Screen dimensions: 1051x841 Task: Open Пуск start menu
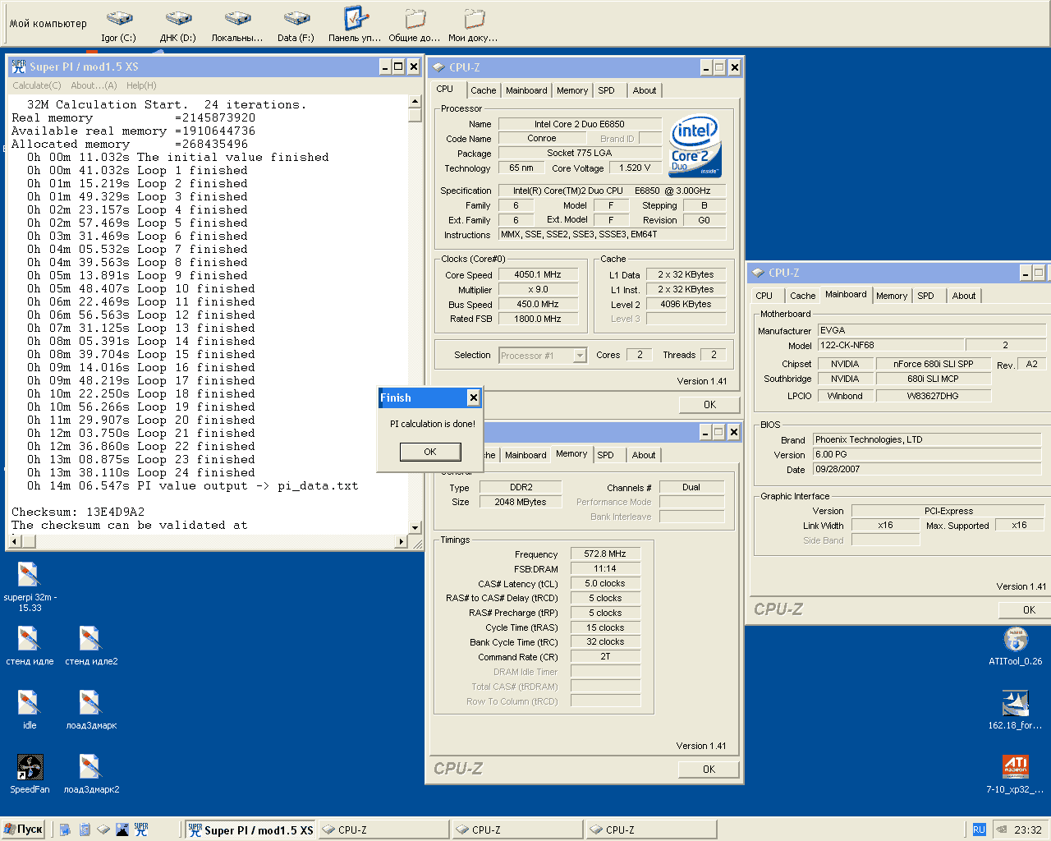point(23,830)
